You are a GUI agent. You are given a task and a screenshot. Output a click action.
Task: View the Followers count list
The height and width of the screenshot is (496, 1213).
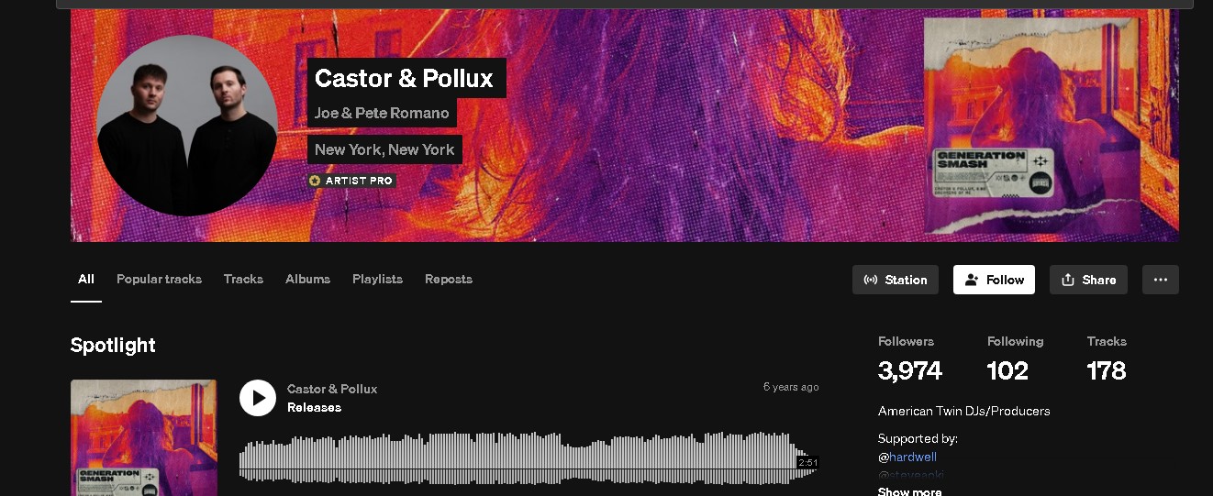[909, 359]
